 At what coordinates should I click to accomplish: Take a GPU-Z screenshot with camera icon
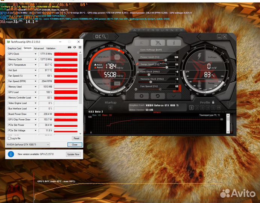(x=70, y=47)
